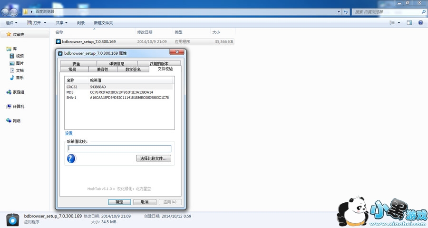Select the CRC32 hash row

119,87
